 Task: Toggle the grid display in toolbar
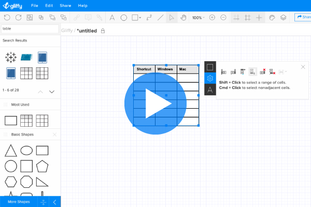tap(247, 18)
